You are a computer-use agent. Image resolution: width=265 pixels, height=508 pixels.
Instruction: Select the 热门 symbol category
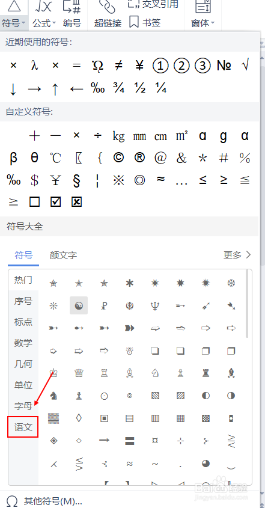23,280
